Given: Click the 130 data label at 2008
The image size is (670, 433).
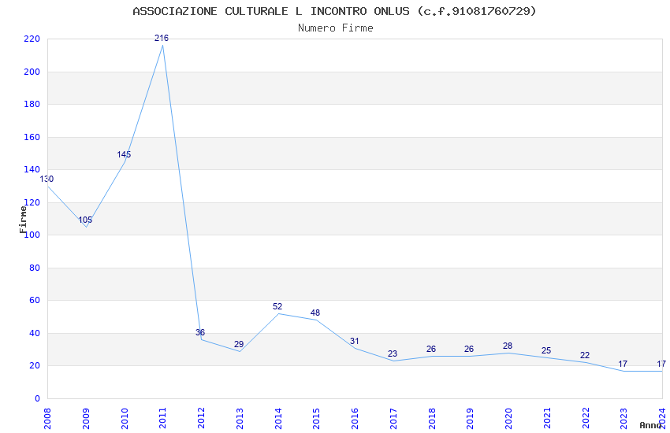Looking at the screenshot, I should click(47, 179).
